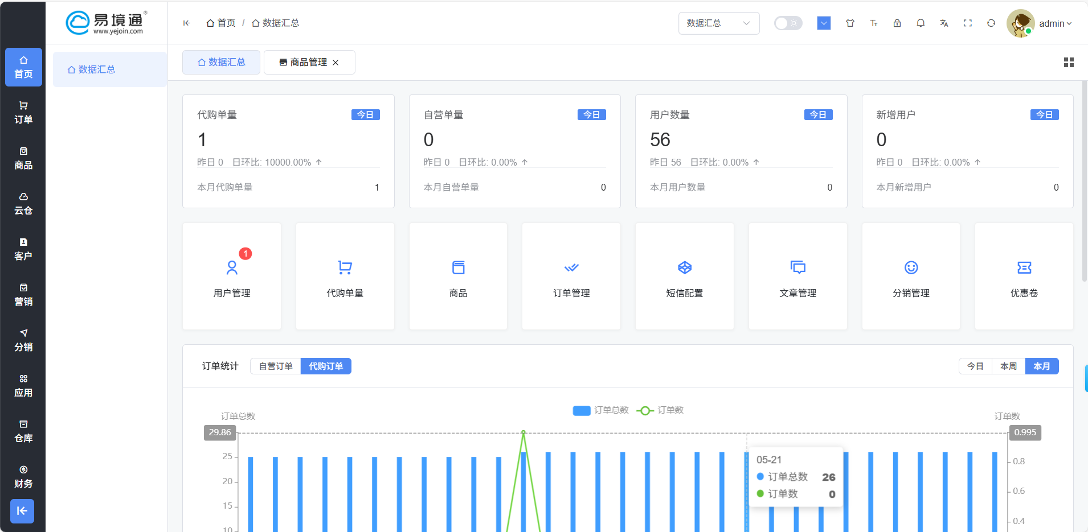Select 数据汇总 in the submenu panel
The image size is (1088, 532).
click(110, 69)
